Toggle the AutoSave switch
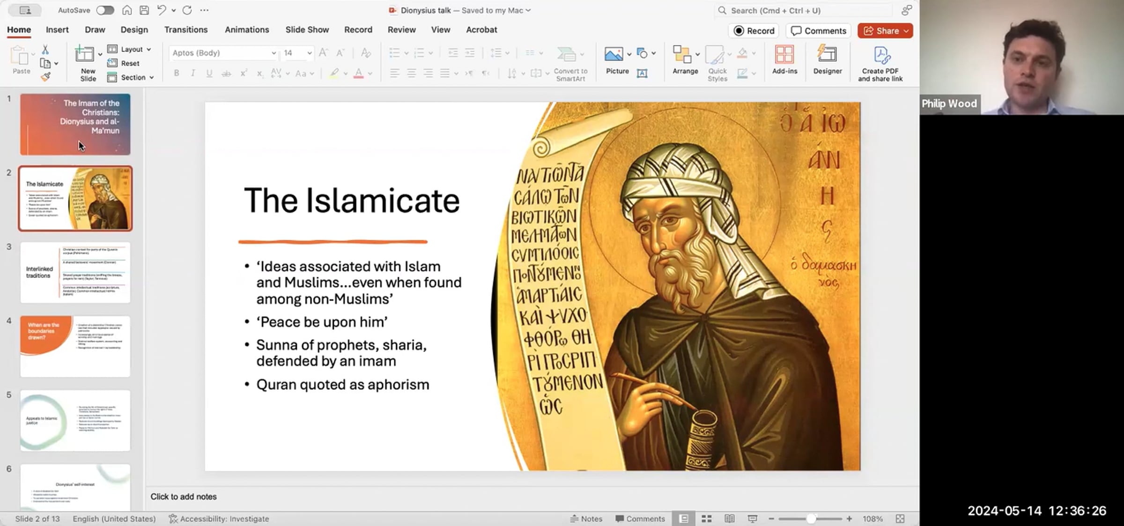 [105, 10]
